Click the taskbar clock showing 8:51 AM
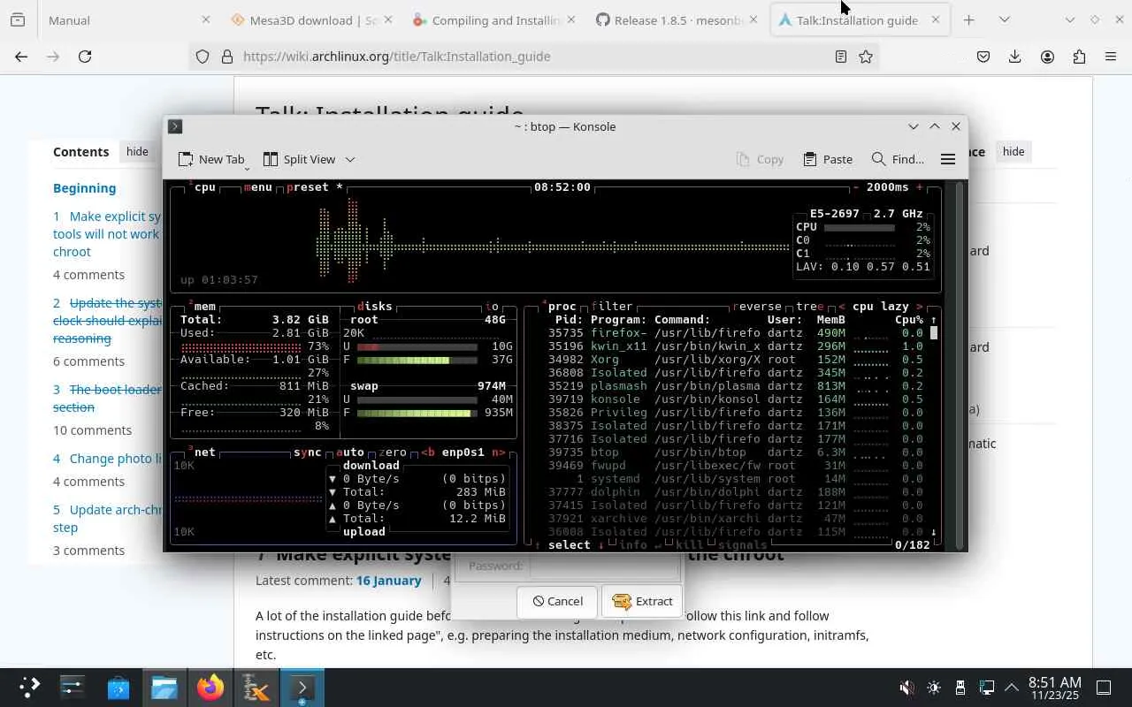Image resolution: width=1132 pixels, height=707 pixels. [x=1054, y=688]
